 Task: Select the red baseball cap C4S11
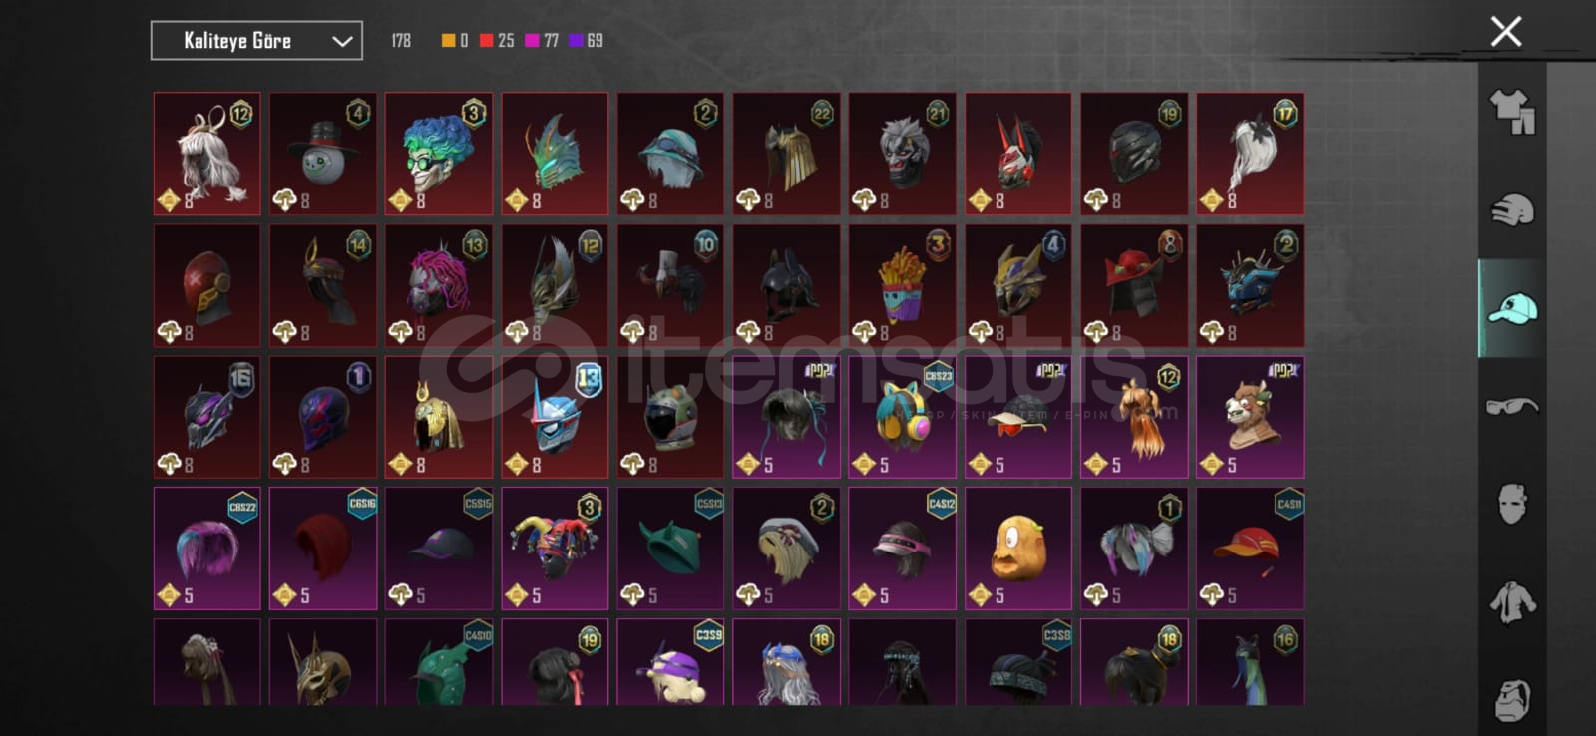tap(1250, 549)
